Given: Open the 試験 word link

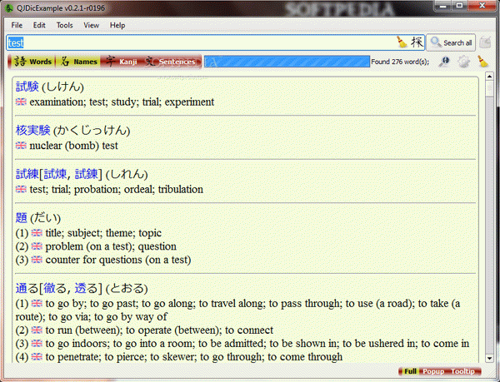Looking at the screenshot, I should click(27, 87).
